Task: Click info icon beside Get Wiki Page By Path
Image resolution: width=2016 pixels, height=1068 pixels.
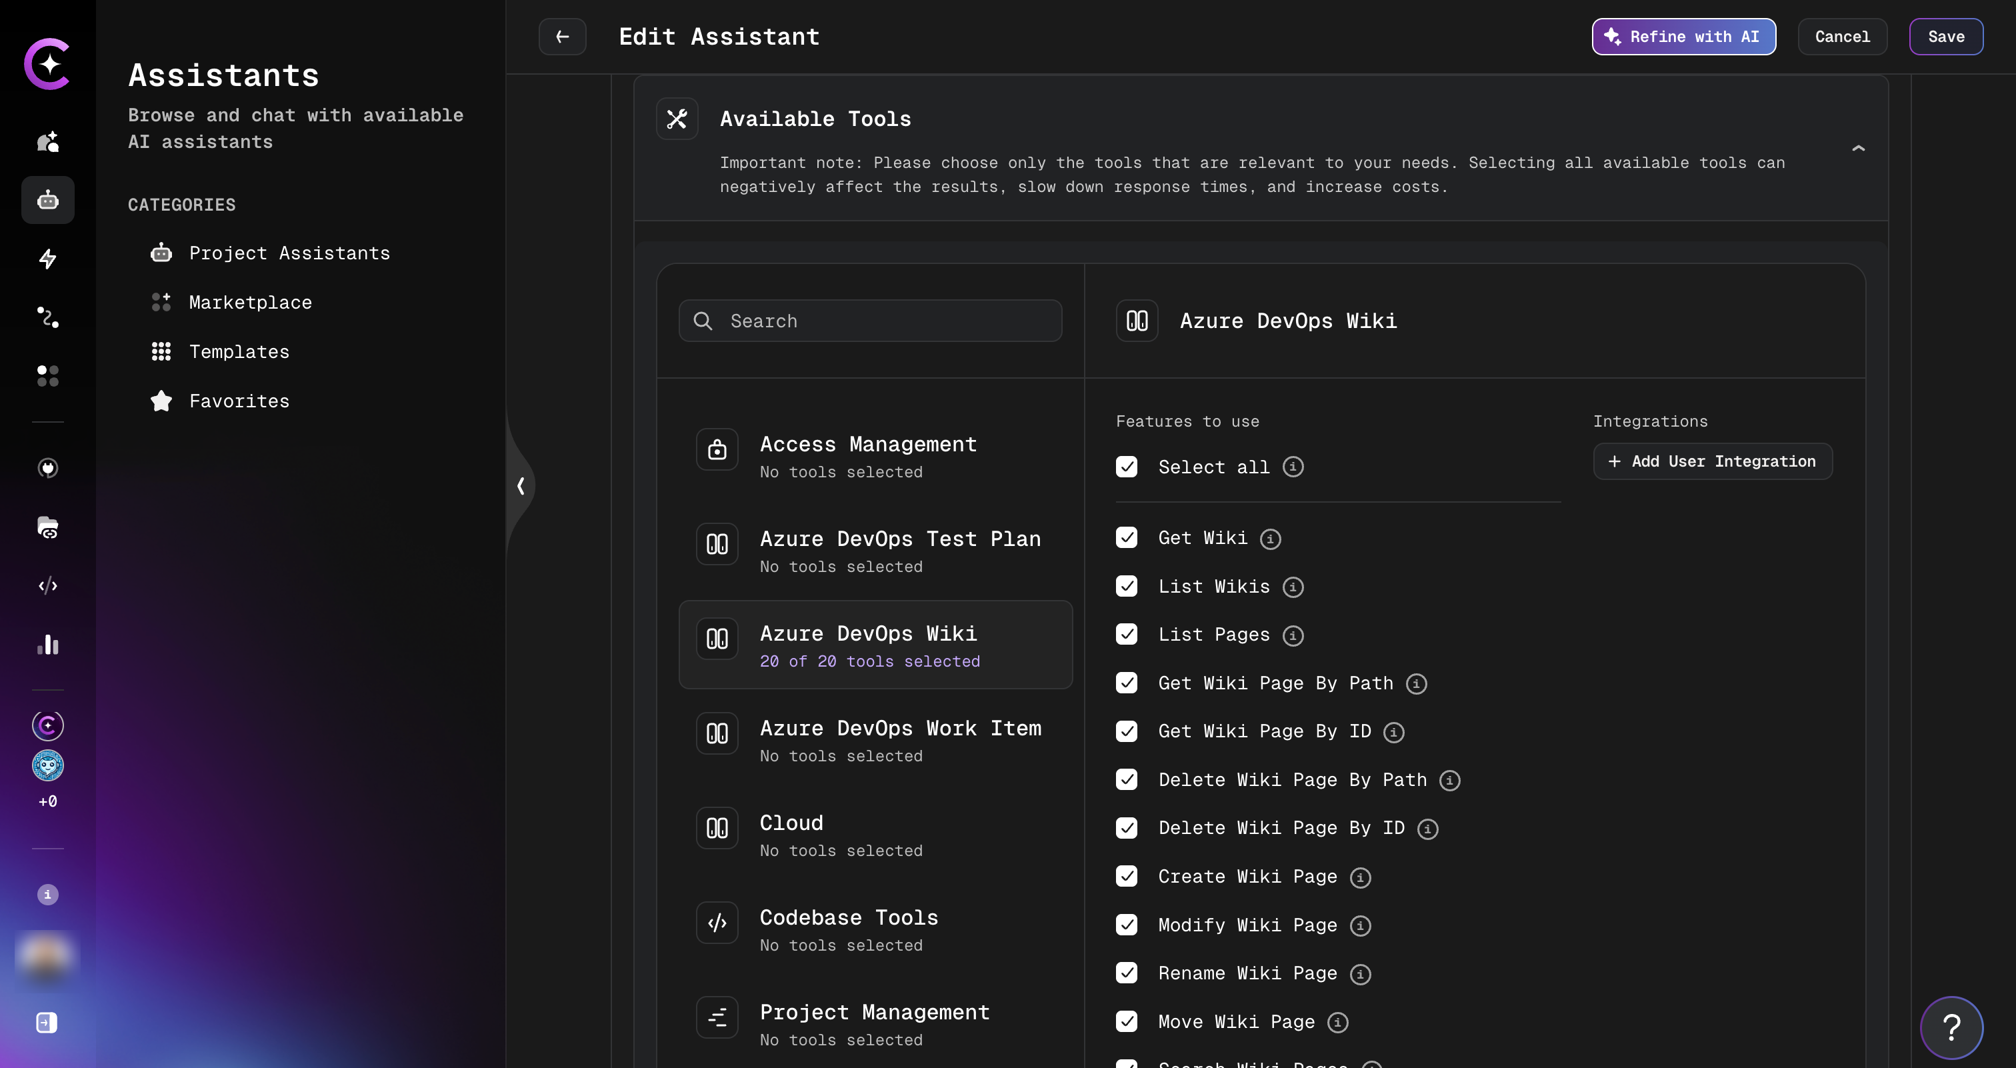Action: [1417, 684]
